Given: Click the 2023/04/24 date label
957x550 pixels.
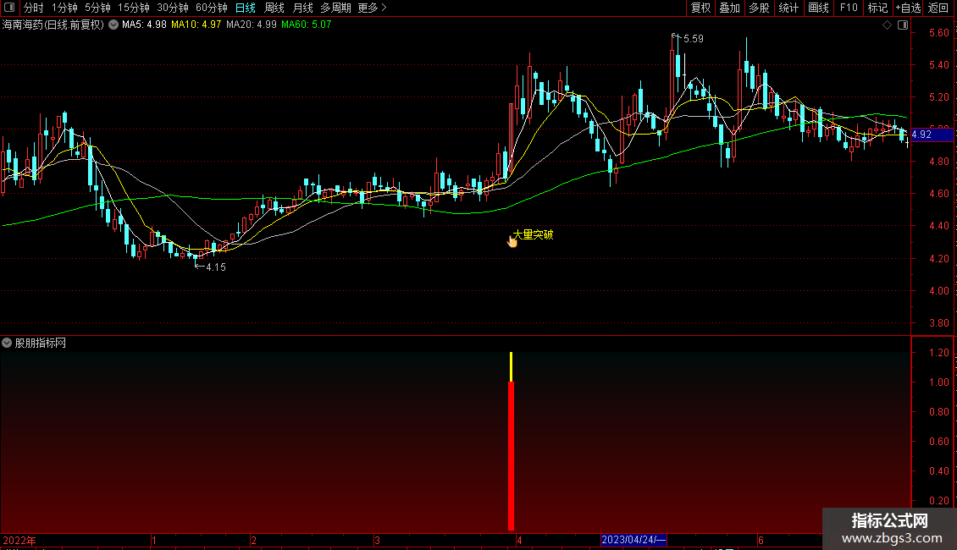Looking at the screenshot, I should coord(633,540).
